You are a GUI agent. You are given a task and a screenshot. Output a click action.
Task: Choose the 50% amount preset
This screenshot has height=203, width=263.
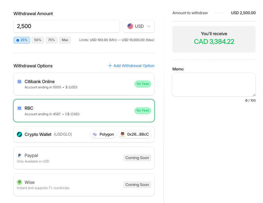(38, 40)
